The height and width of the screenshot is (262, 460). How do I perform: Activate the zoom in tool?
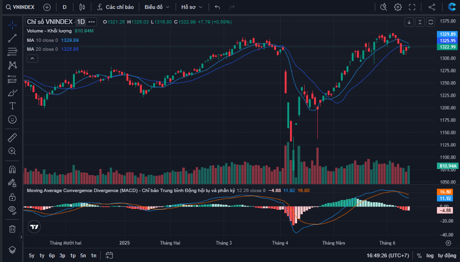12,151
